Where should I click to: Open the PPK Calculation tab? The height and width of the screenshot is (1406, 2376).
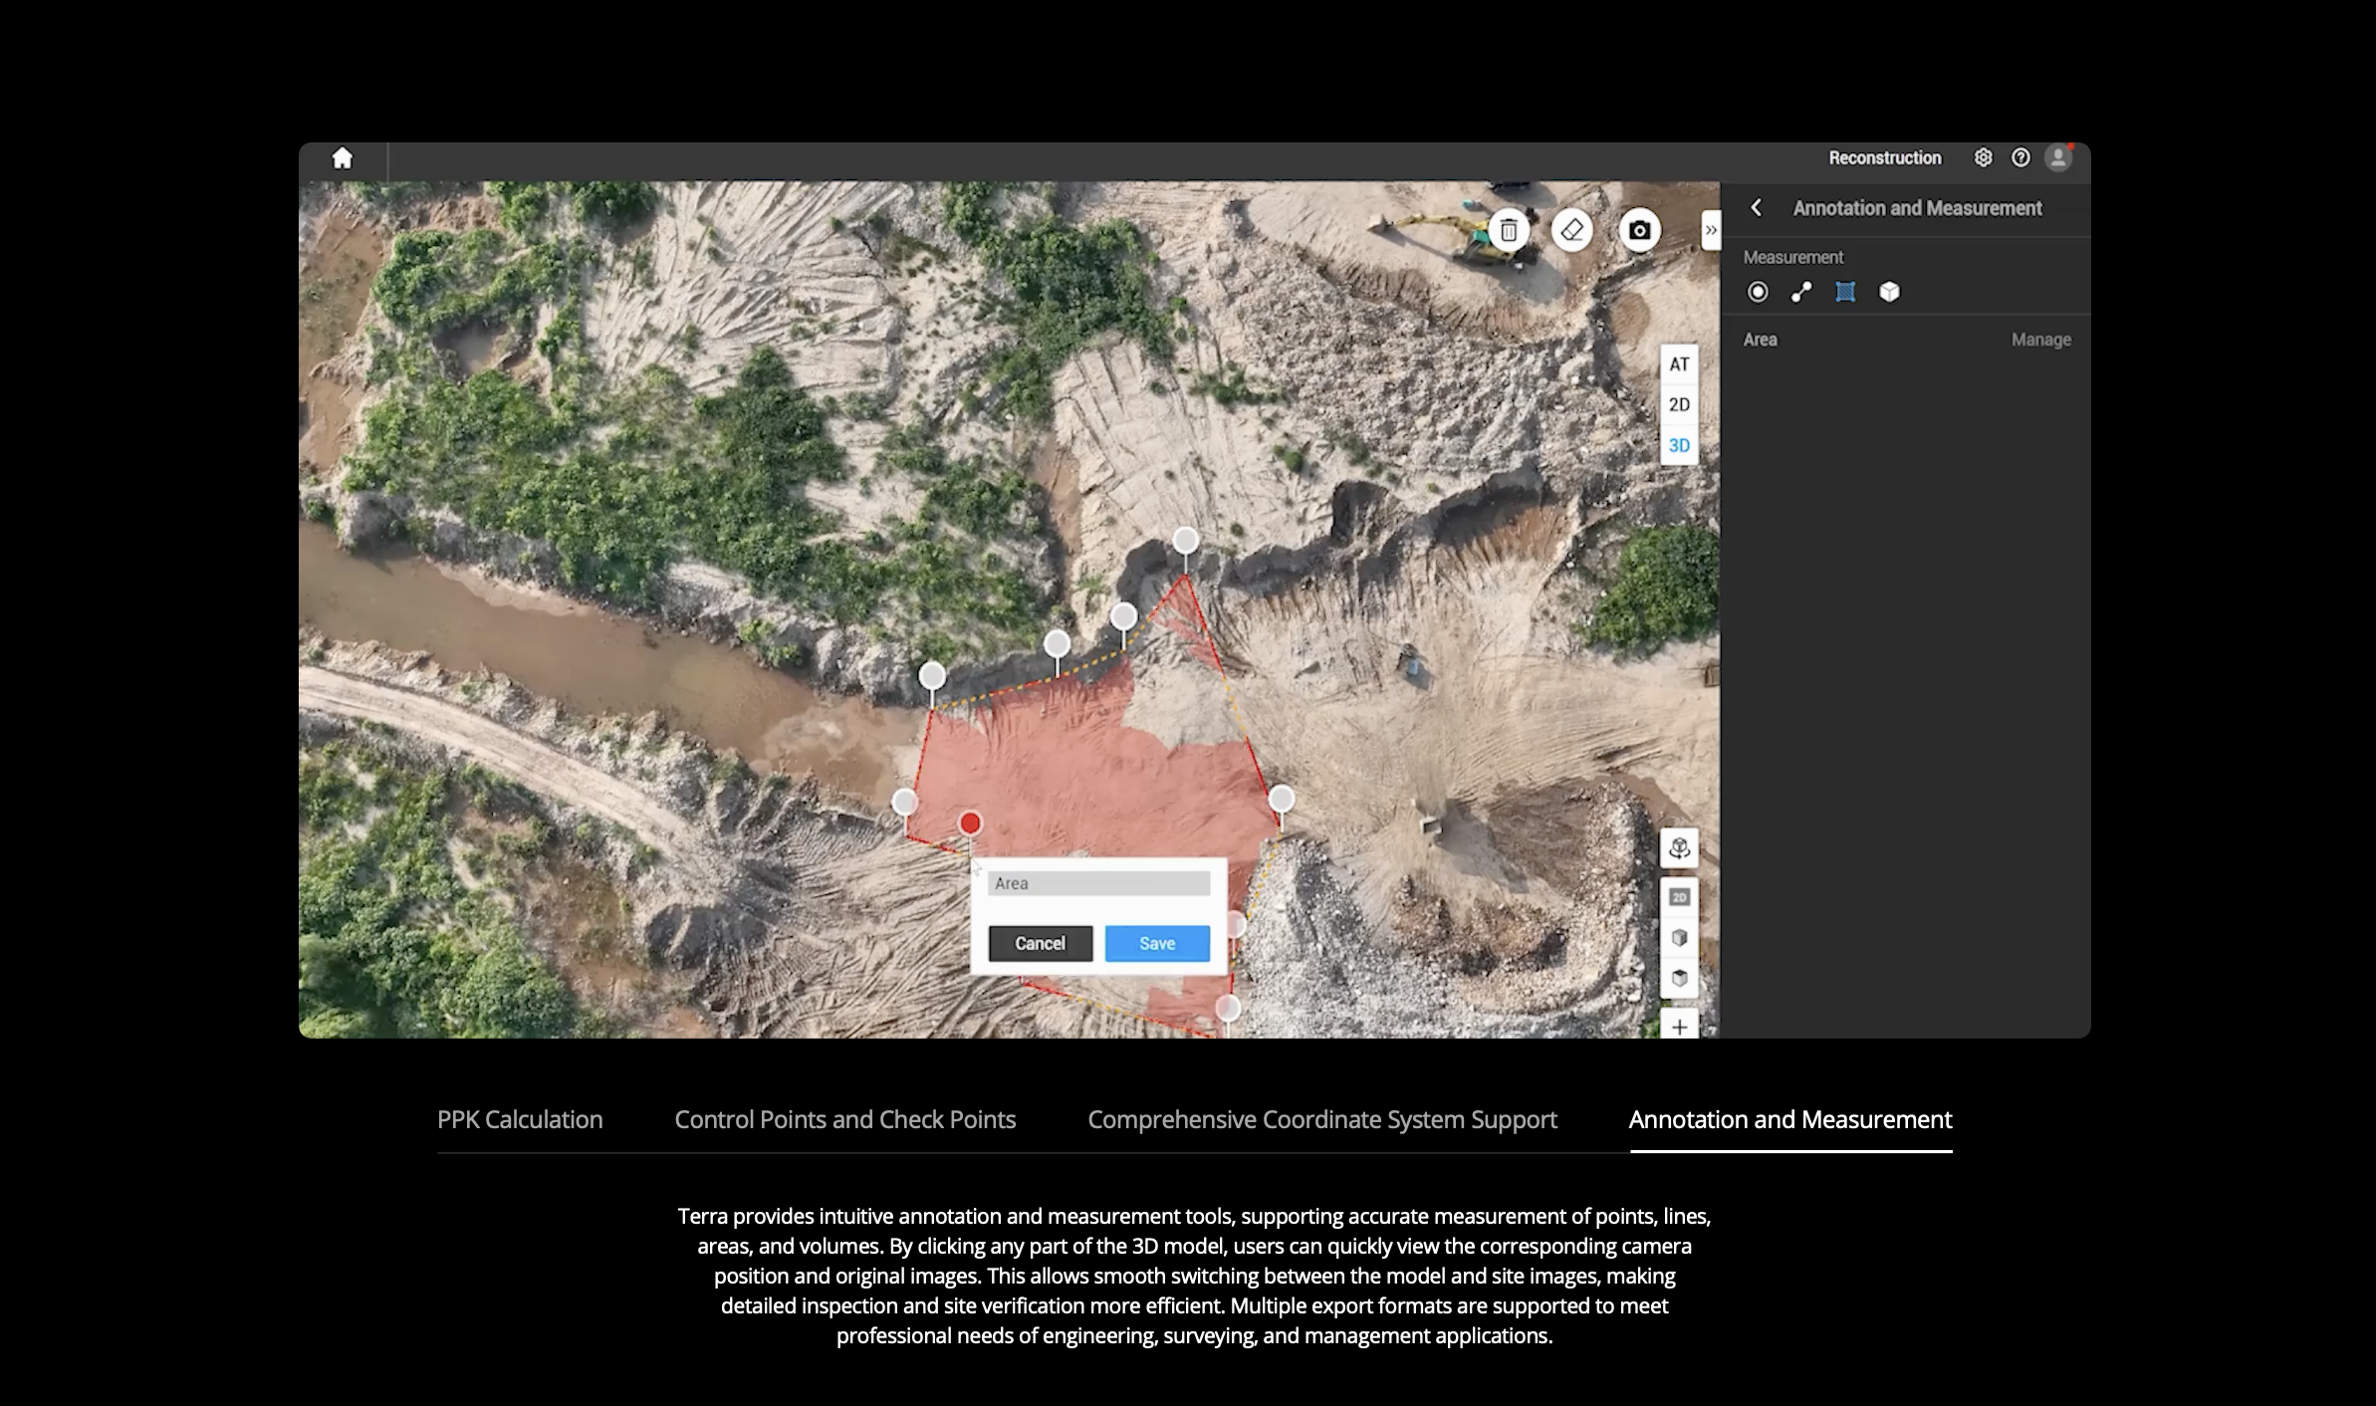520,1120
